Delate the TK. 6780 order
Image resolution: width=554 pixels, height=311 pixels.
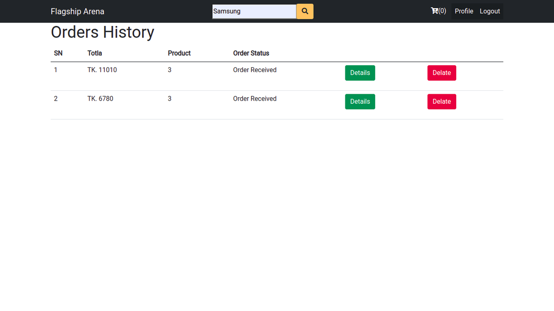tap(442, 102)
